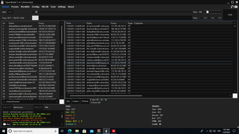Image resolution: width=239 pixels, height=134 pixels.
Task: Open the log window clock icon
Action: [x=232, y=7]
